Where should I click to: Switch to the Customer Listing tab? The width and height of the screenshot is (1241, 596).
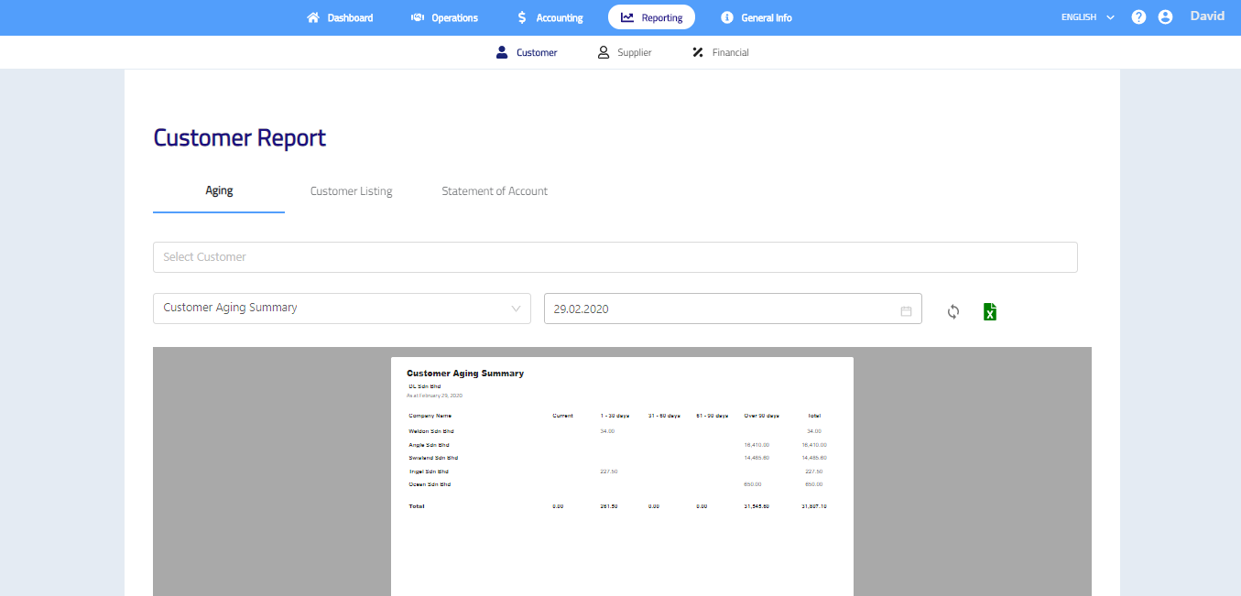click(351, 191)
